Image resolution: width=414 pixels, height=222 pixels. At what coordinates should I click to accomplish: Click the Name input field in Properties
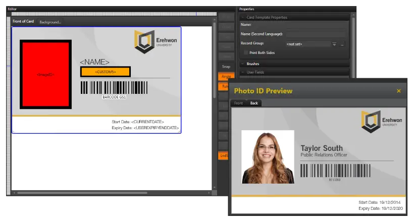[316, 25]
